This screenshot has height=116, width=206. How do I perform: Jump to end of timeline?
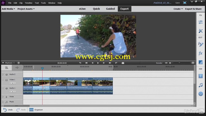coord(110,63)
